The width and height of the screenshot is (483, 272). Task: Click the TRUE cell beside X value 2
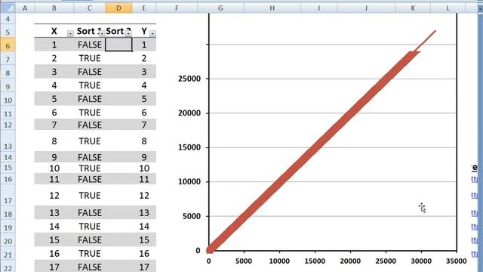[x=90, y=58]
